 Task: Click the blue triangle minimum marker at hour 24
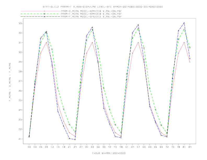tap(75, 140)
